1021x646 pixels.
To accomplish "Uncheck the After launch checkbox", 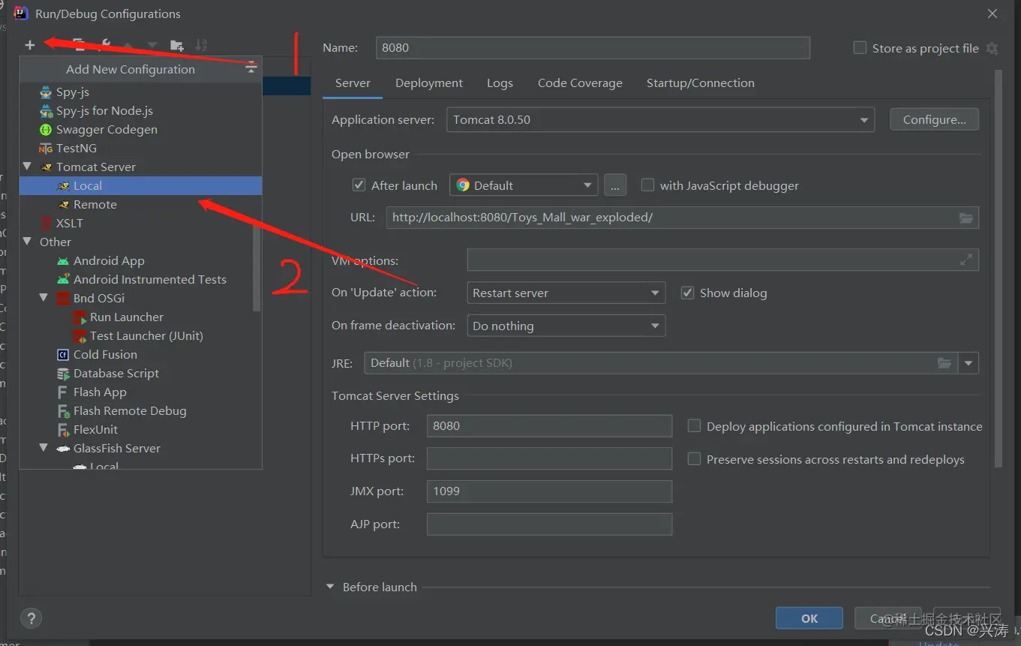I will [359, 185].
